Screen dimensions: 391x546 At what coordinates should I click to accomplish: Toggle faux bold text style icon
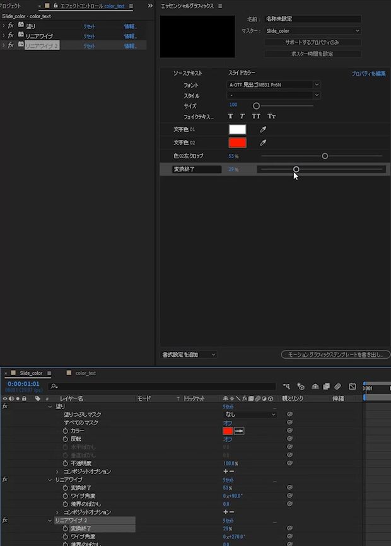230,116
